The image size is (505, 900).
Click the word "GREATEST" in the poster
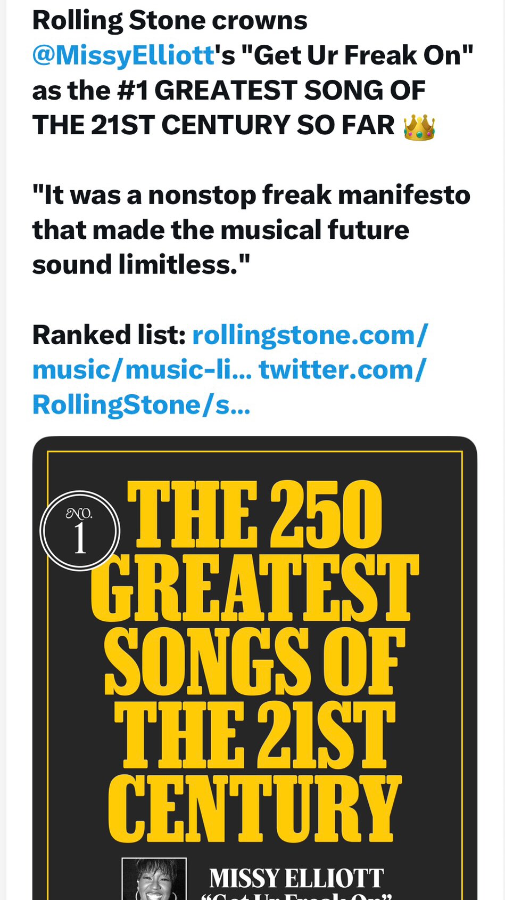coord(254,588)
